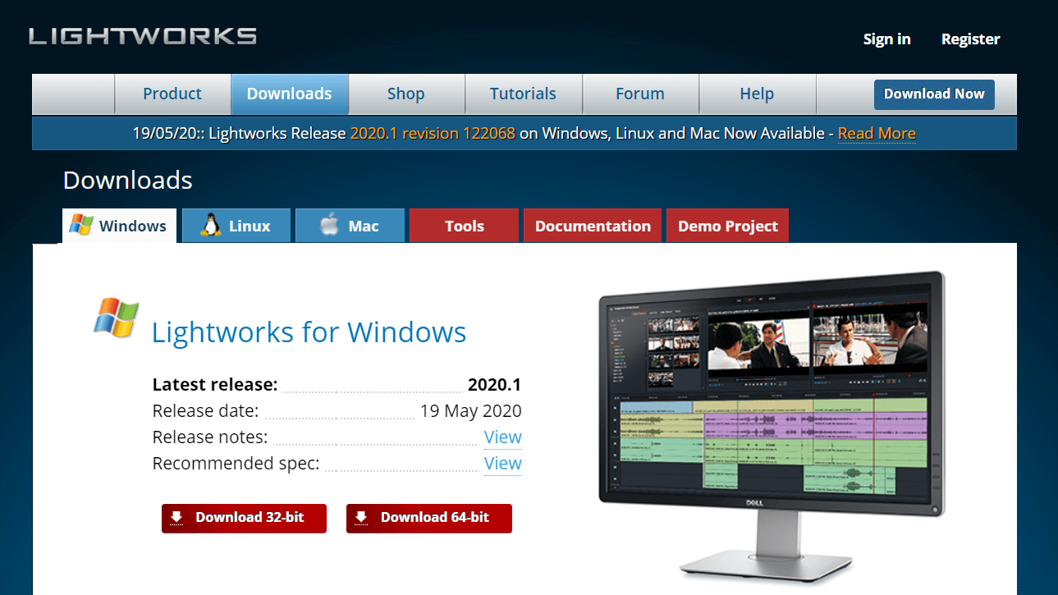Click the large Windows logo beside heading

pos(116,318)
